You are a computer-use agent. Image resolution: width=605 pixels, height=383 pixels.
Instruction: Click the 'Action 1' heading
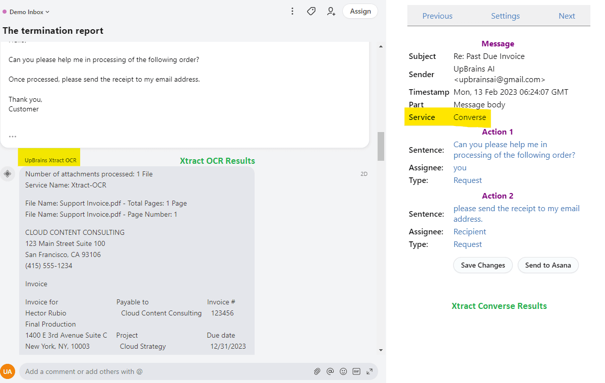point(497,132)
